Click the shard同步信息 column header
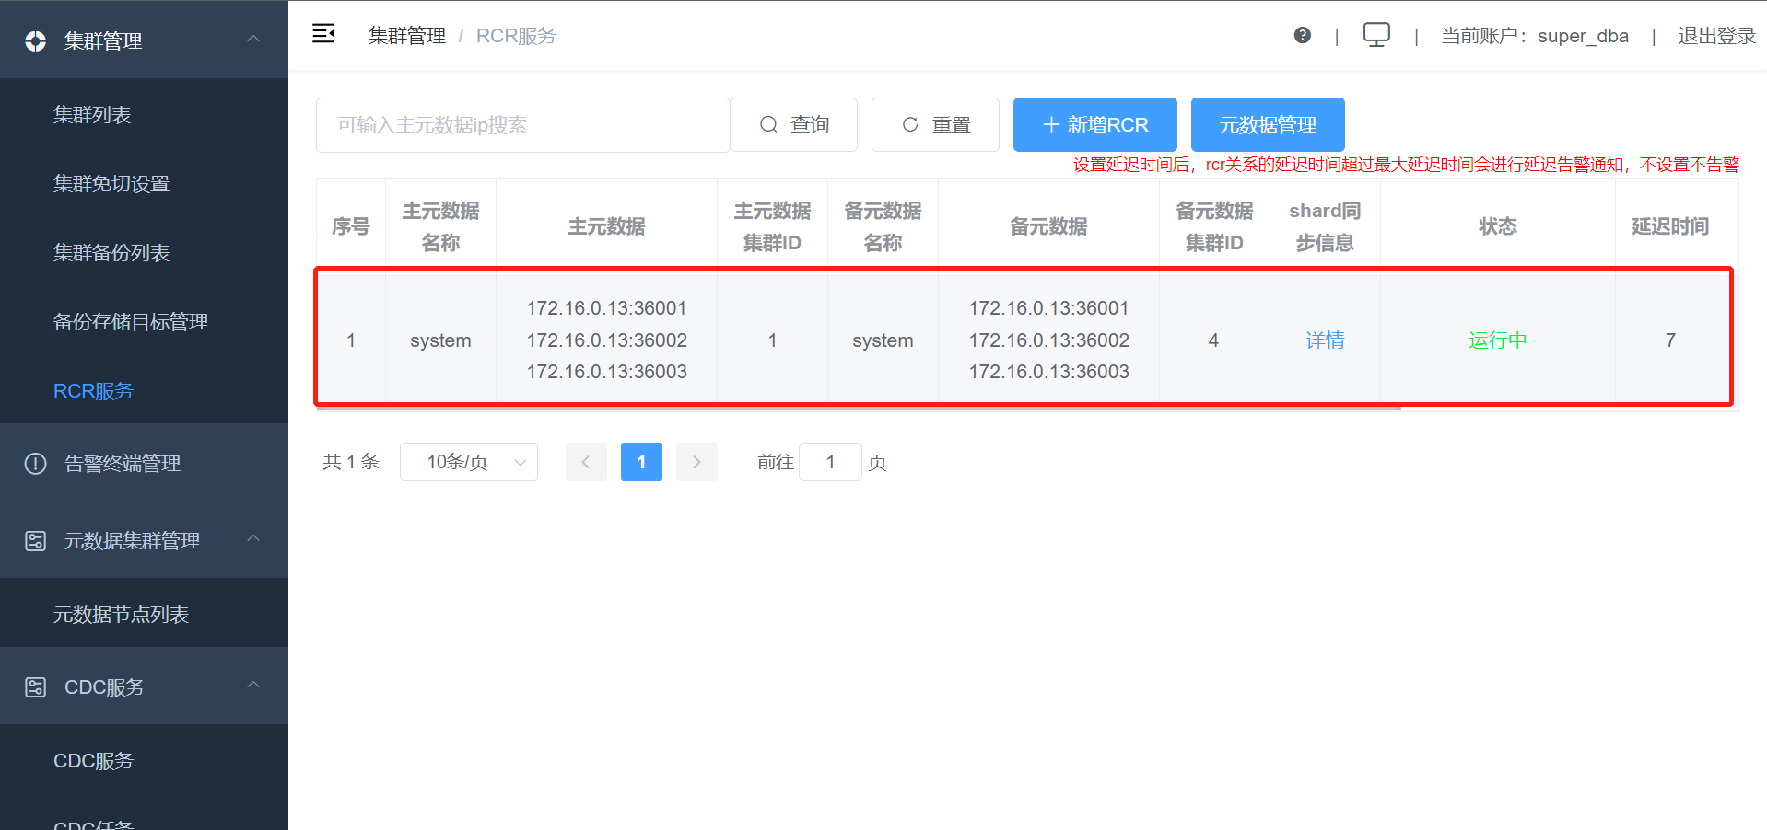This screenshot has height=830, width=1767. (x=1325, y=225)
